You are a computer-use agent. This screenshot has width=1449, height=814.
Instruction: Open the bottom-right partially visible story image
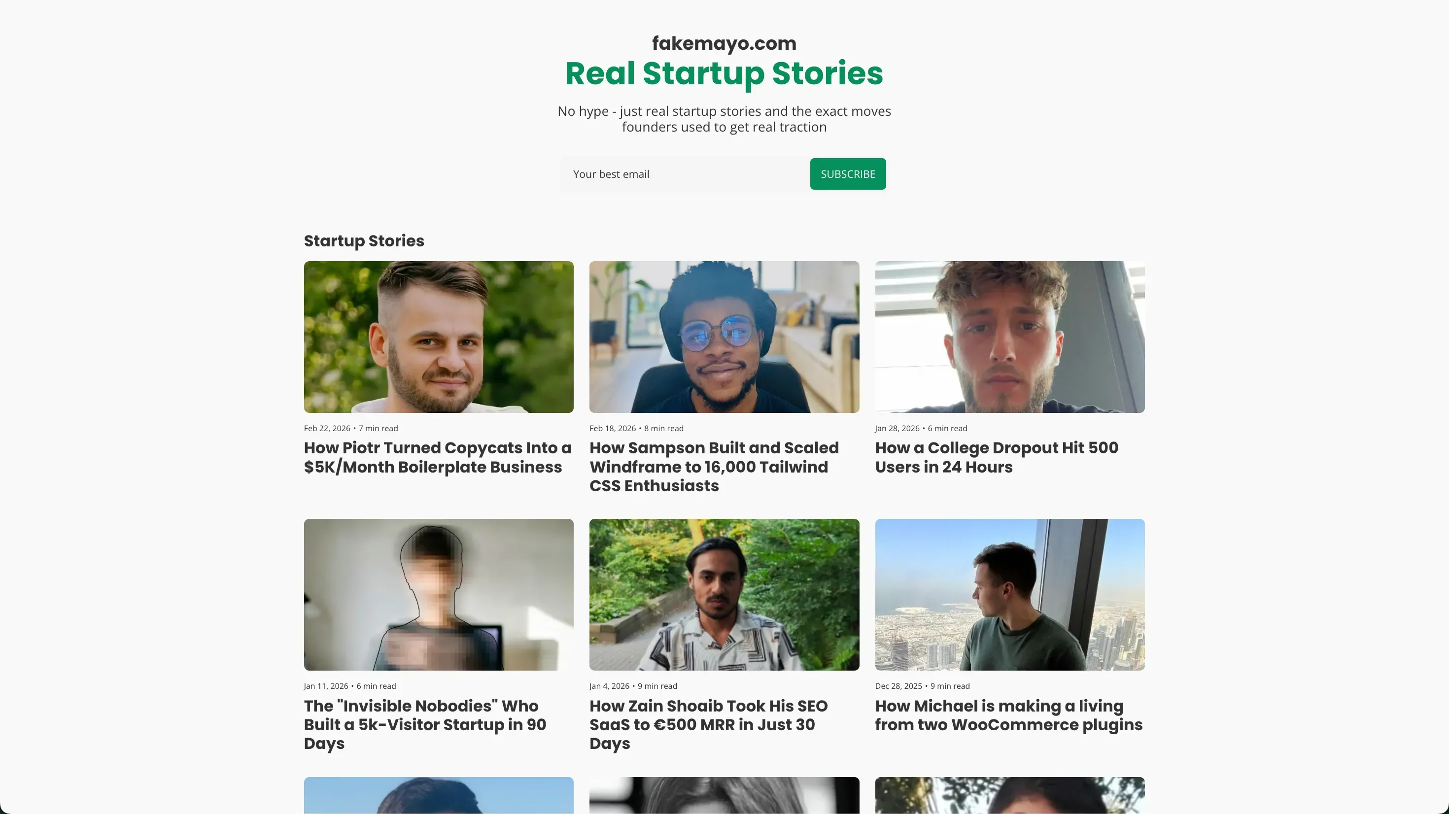point(1009,795)
